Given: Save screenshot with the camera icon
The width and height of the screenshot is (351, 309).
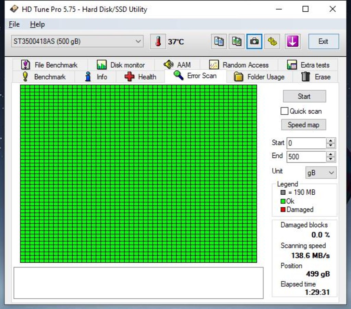Looking at the screenshot, I should point(254,42).
